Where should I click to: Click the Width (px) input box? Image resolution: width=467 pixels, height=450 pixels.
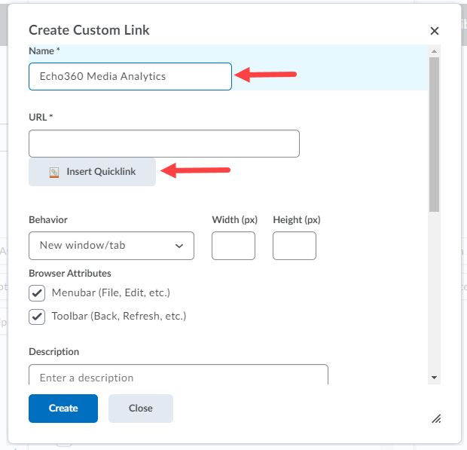tap(233, 246)
